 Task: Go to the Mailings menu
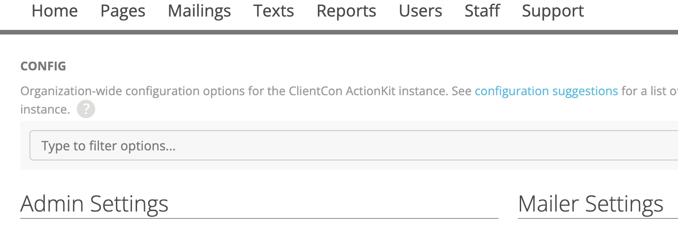coord(199,11)
